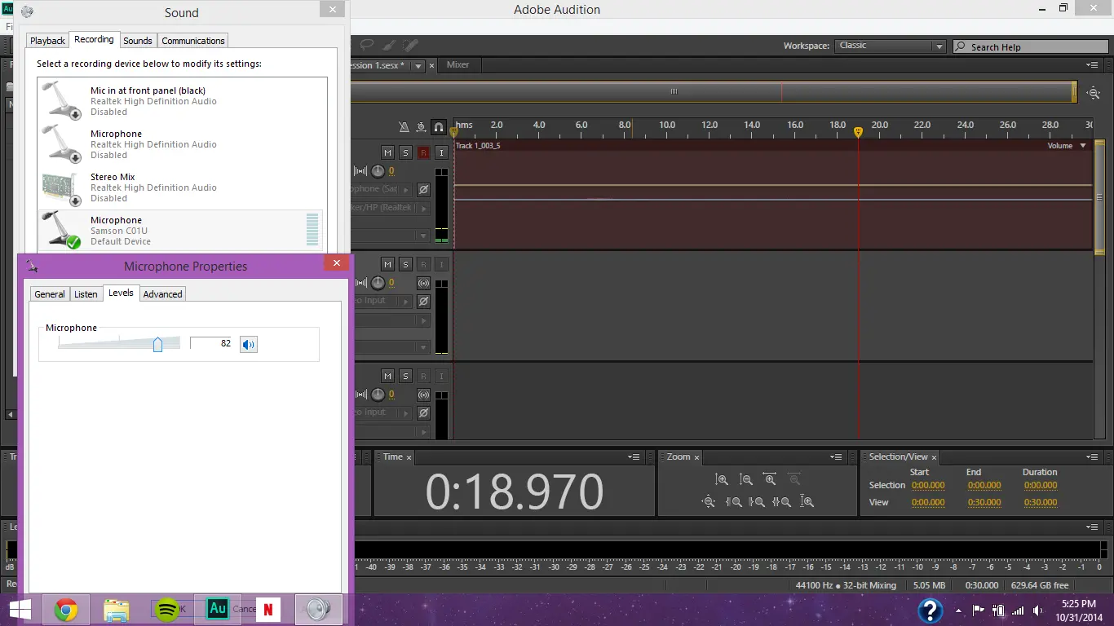The image size is (1114, 626).
Task: Adjust the Microphone level slider thumb
Action: [157, 345]
